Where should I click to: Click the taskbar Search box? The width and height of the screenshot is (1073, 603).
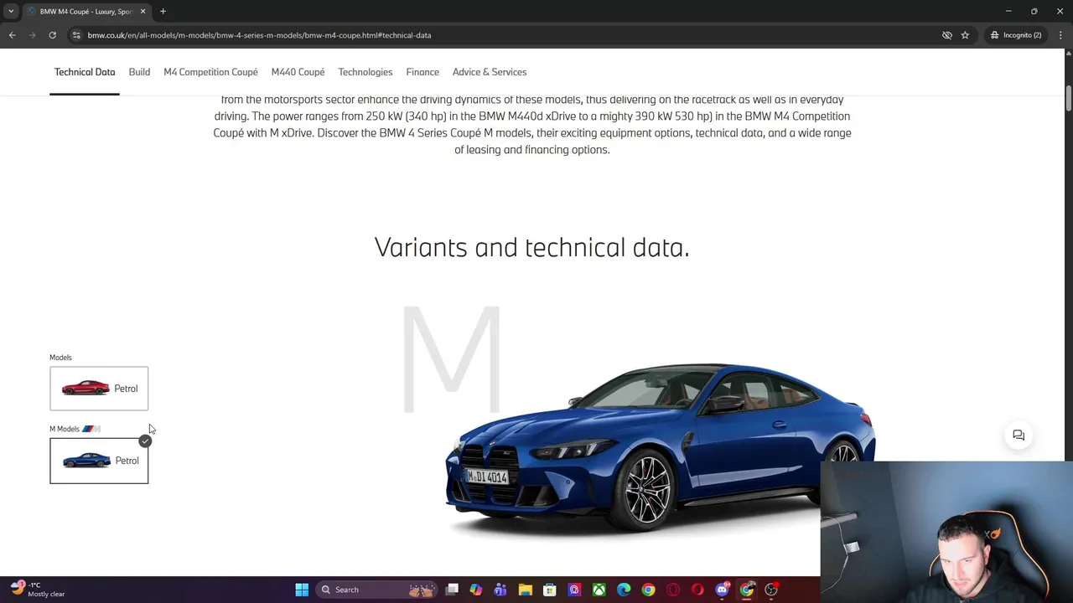376,590
